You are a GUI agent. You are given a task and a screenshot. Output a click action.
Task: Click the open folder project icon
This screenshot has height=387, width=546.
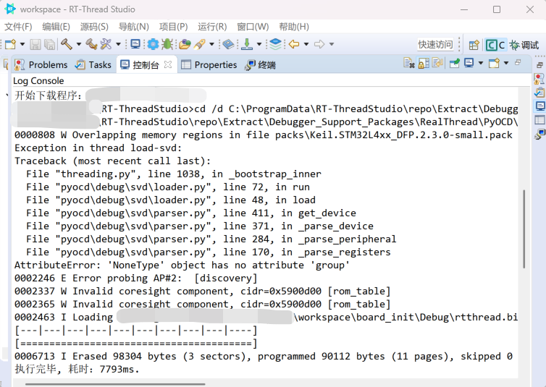point(185,44)
